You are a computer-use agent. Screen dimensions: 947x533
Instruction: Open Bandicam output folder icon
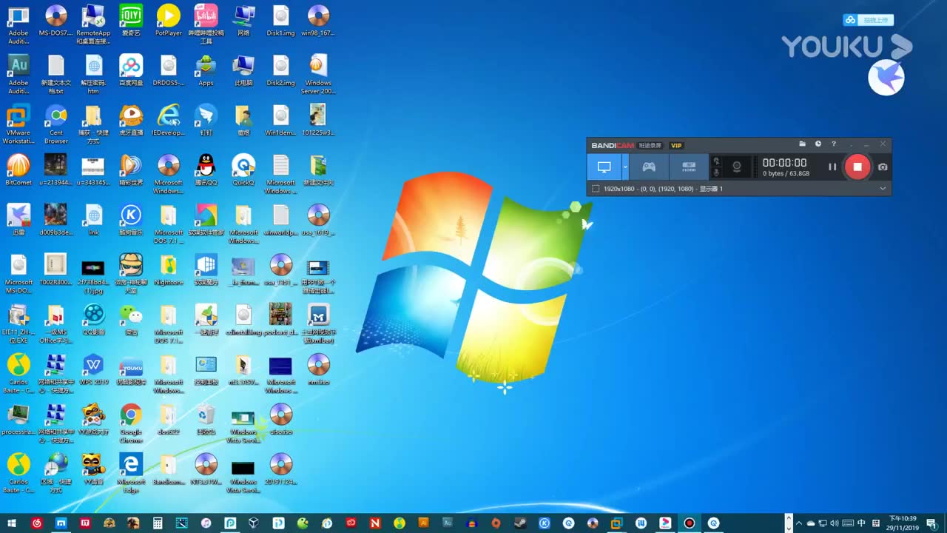point(803,144)
